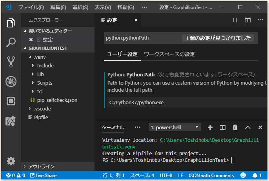Select the ユーザー設定 tab

pyautogui.click(x=122, y=54)
